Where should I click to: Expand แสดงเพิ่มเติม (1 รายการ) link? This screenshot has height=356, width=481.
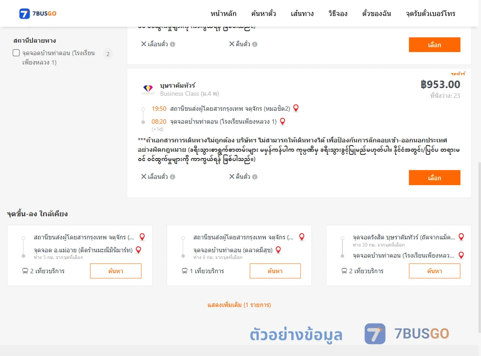(239, 305)
